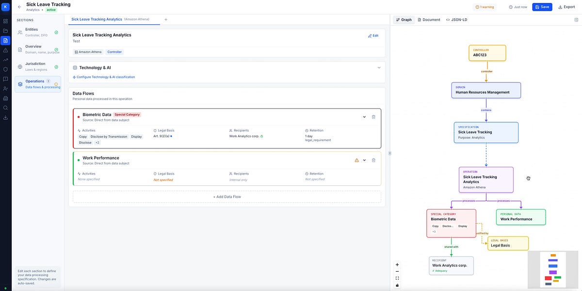
Task: Open the dashboard grid icon in sidebar
Action: (x=5, y=21)
